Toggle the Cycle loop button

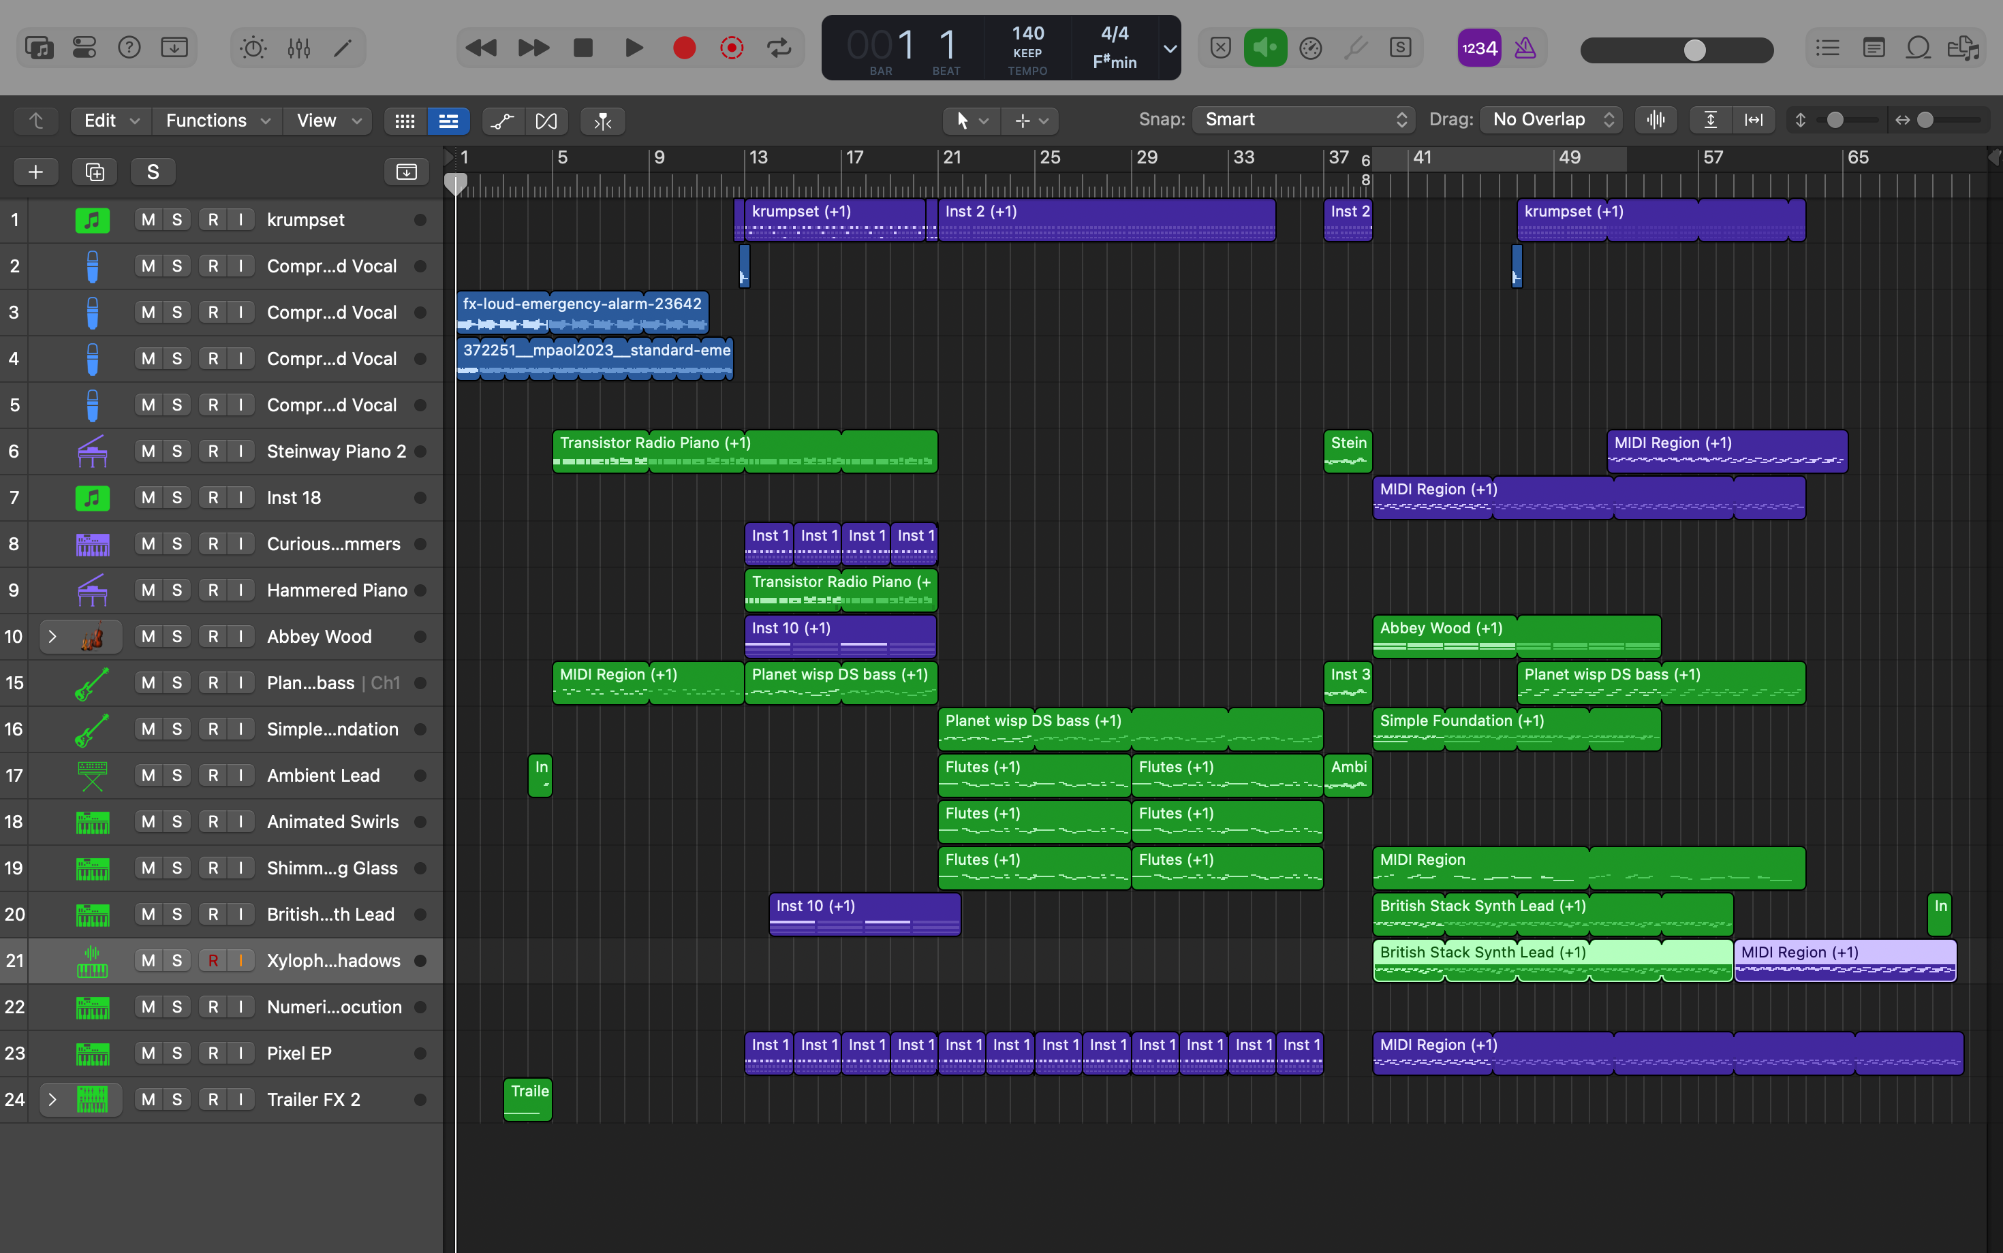(779, 48)
